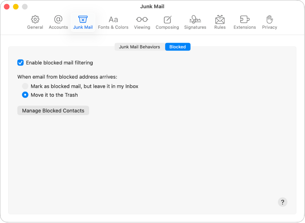This screenshot has height=223, width=305.
Task: Click the Junk Mail window title
Action: 152,6
